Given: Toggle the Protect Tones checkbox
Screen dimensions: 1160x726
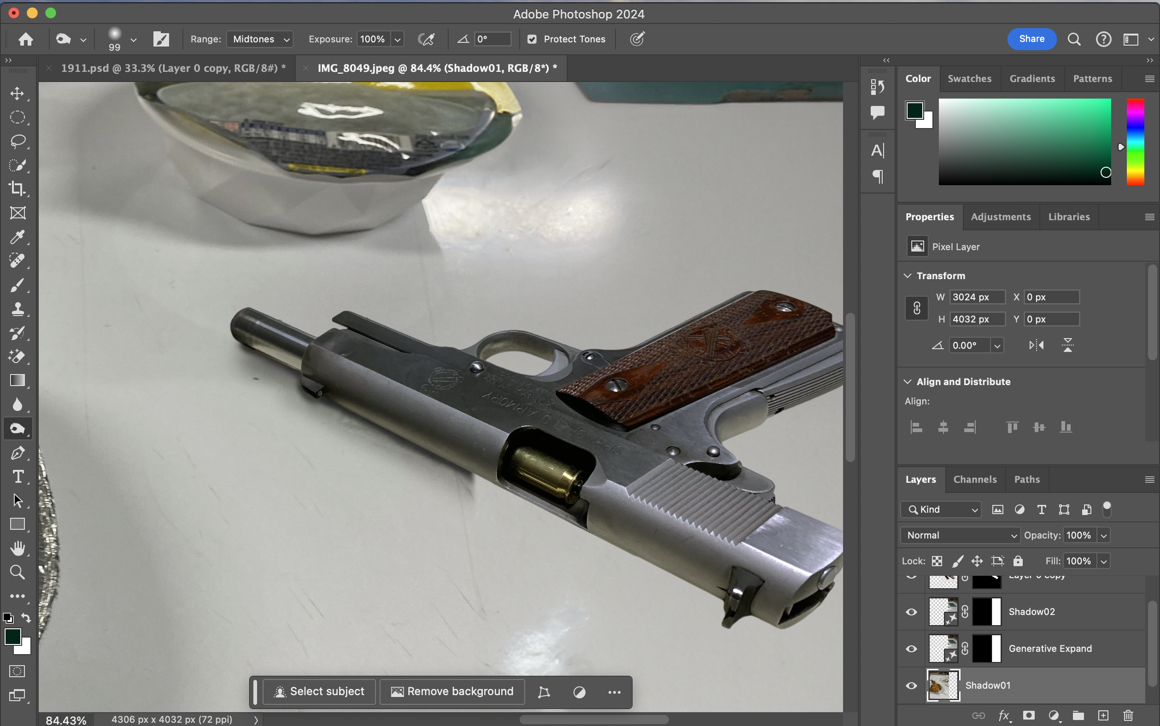Looking at the screenshot, I should (x=532, y=39).
